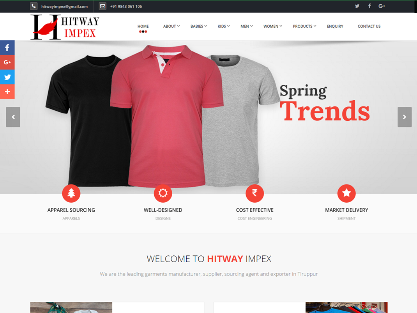
Task: Click Google Plus icon in top header
Action: [382, 6]
